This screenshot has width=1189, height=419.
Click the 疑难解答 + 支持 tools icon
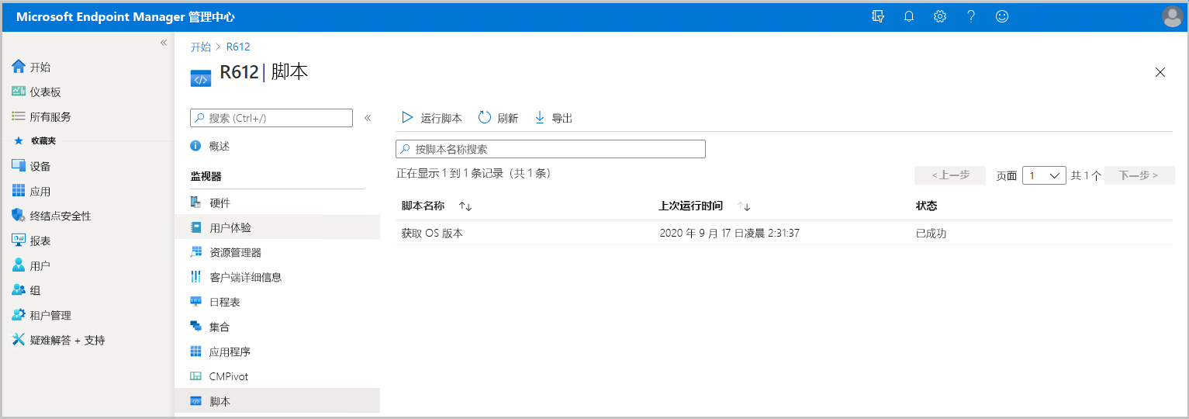point(19,340)
